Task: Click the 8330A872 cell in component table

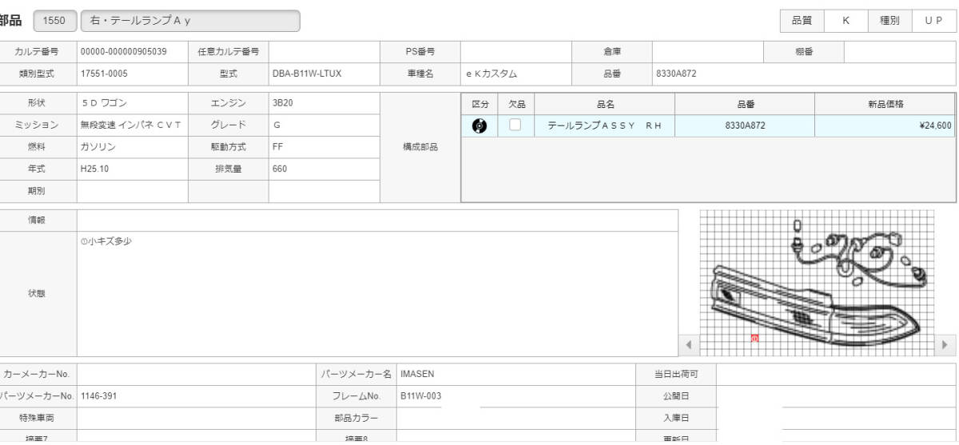Action: pyautogui.click(x=745, y=125)
